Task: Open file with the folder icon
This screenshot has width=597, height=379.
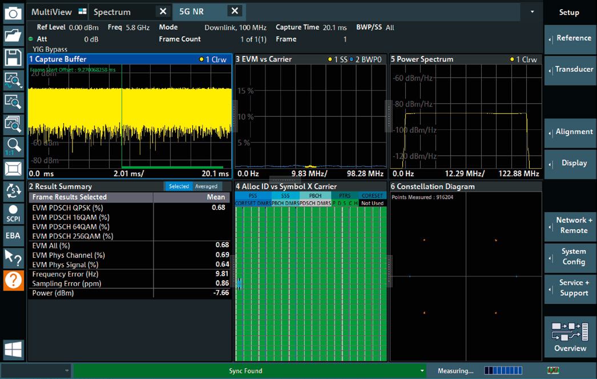Action: [x=13, y=35]
